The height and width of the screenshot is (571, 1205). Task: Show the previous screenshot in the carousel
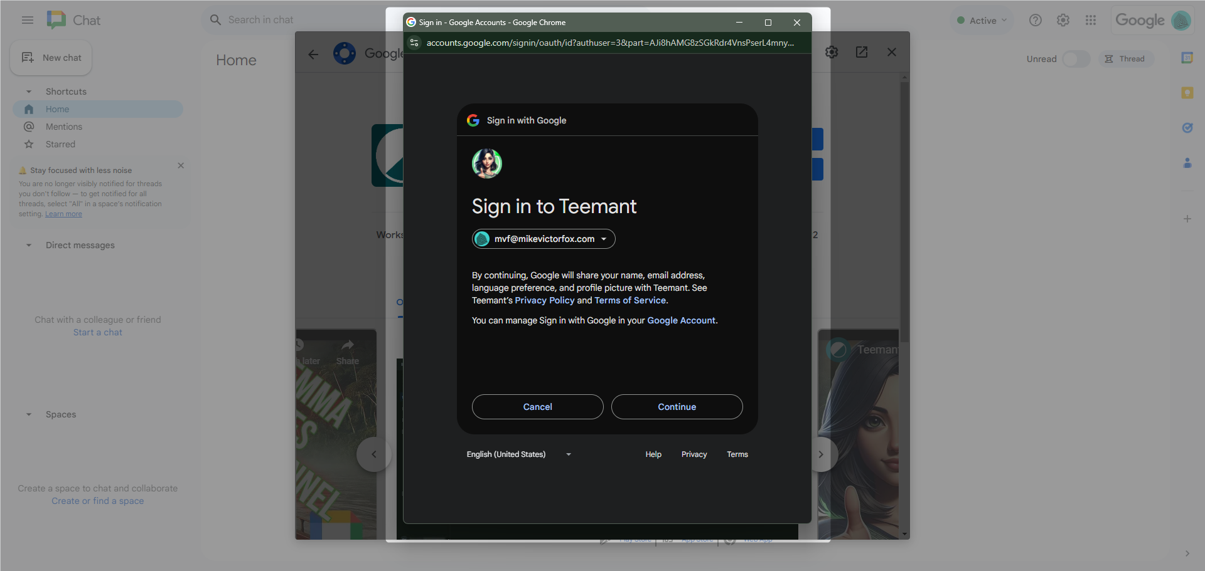[x=373, y=454]
